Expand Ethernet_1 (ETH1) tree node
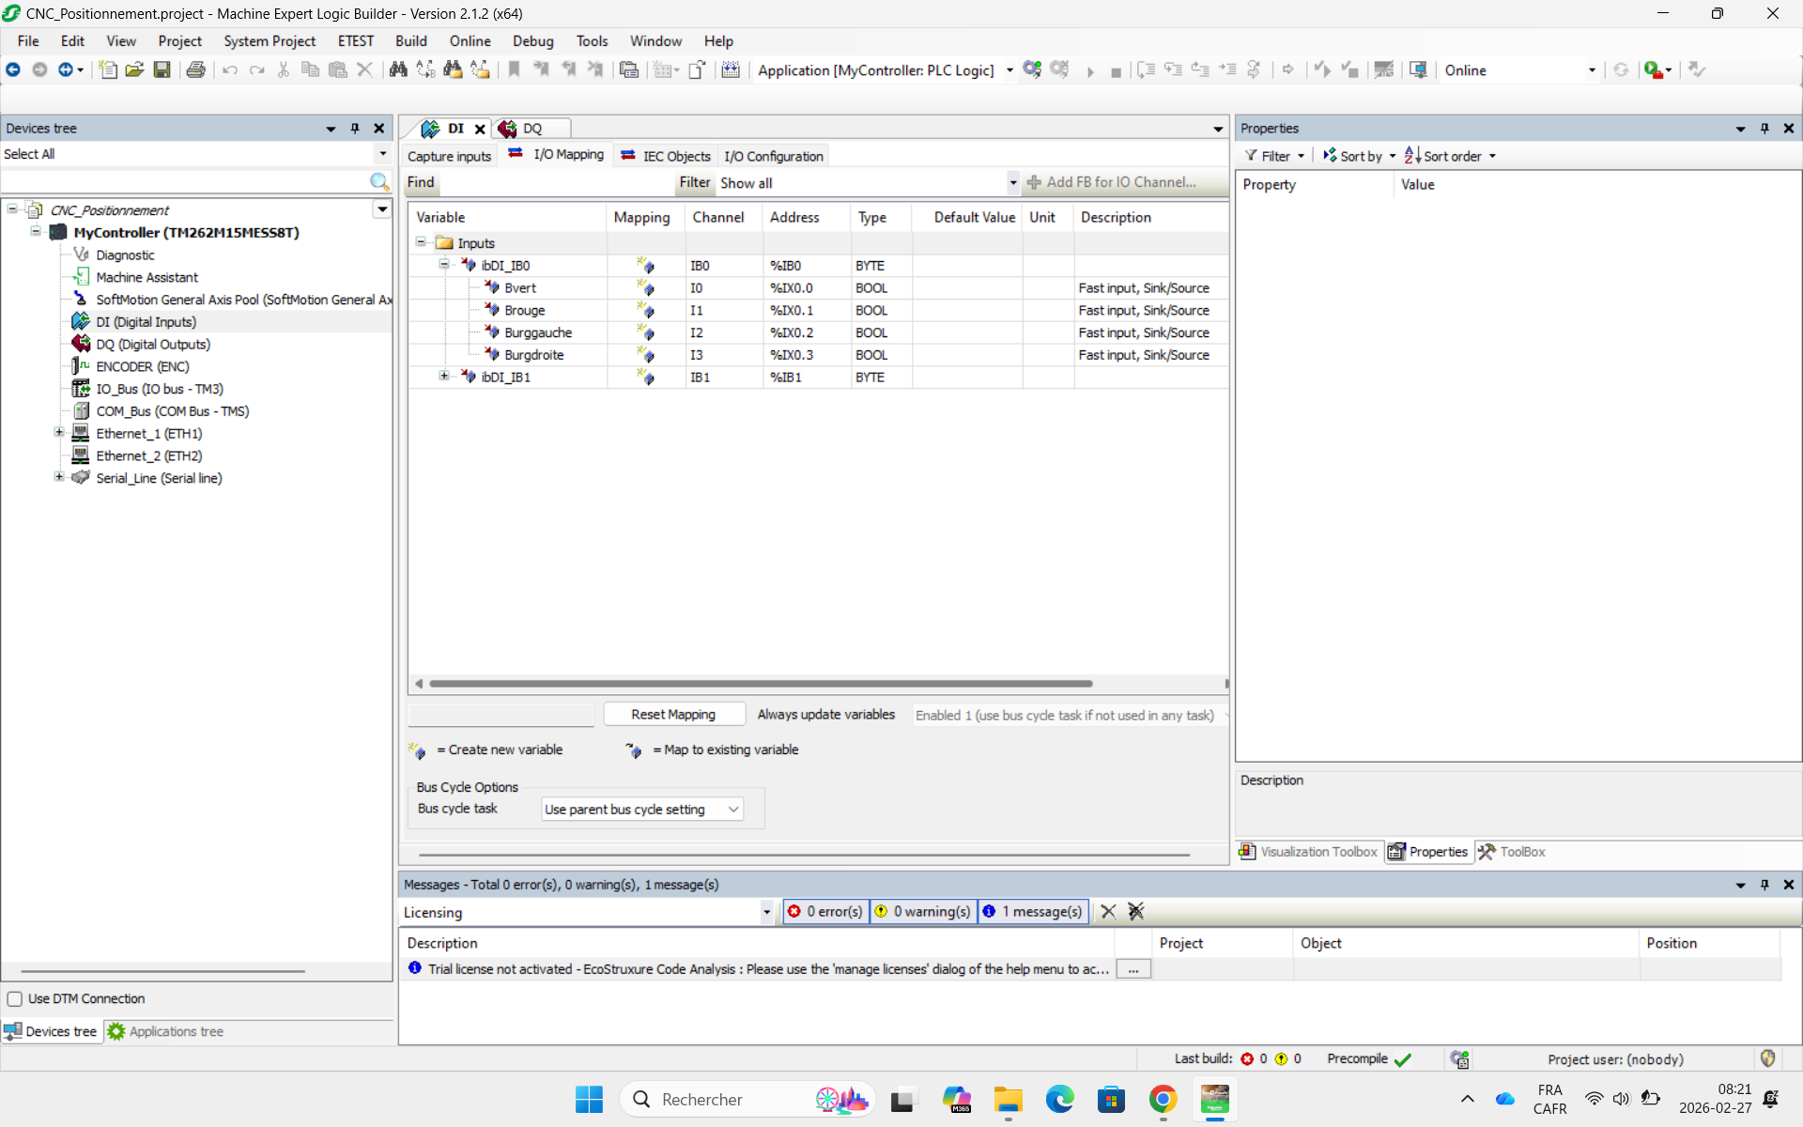Viewport: 1803px width, 1127px height. click(x=59, y=433)
